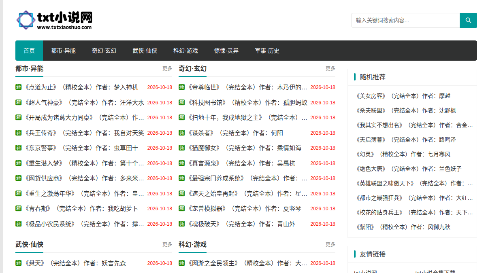Click the 新 badge beside 《魂极破天》
The width and height of the screenshot is (486, 273).
click(x=181, y=223)
